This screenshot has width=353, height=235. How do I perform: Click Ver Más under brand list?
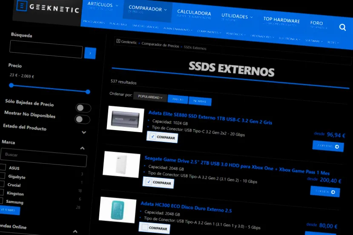(x=9, y=210)
